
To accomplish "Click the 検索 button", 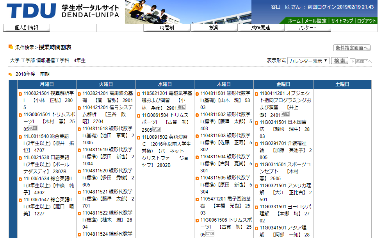I will pos(340,61).
